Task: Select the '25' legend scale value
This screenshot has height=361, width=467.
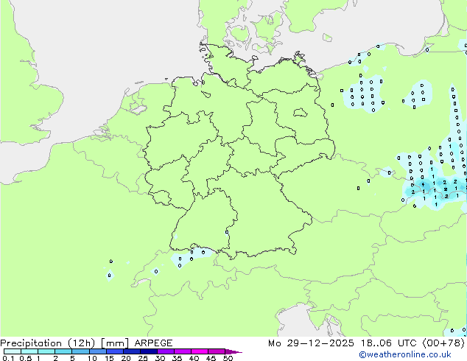Action: (143, 358)
